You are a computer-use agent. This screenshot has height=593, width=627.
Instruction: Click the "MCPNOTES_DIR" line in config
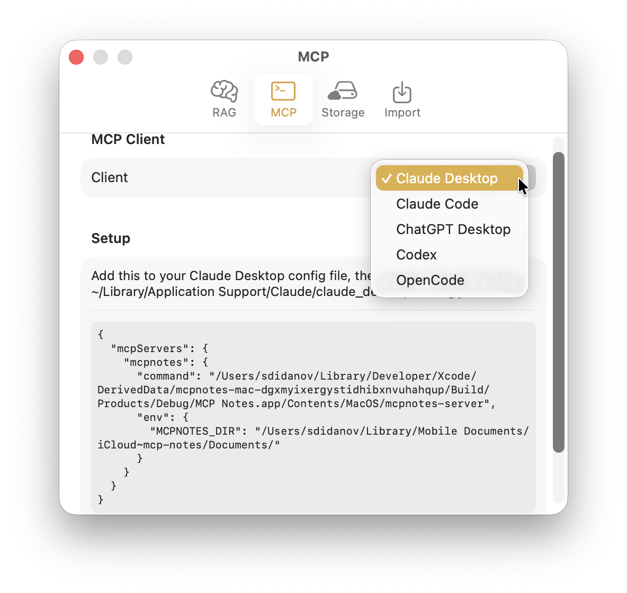(x=339, y=431)
